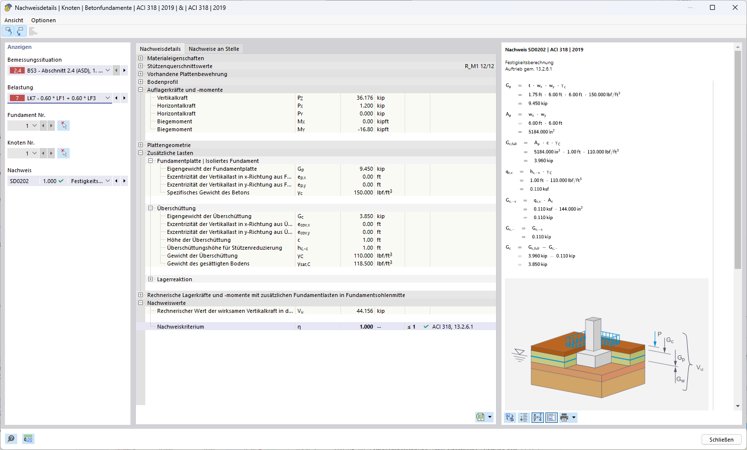This screenshot has height=450, width=747.
Task: Click the greyed-out tree icon in top toolbar
Action: (x=33, y=31)
